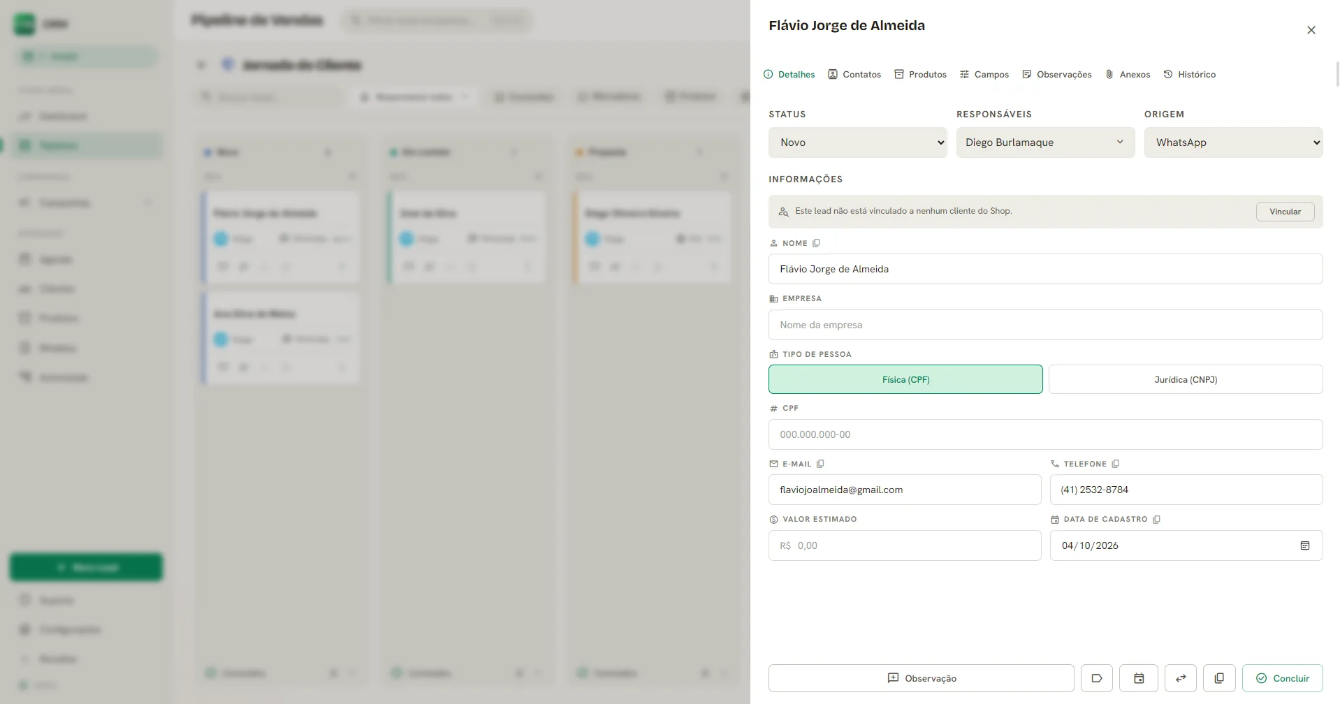Copy the Data de Cadastro value
1340x704 pixels.
(x=1156, y=519)
